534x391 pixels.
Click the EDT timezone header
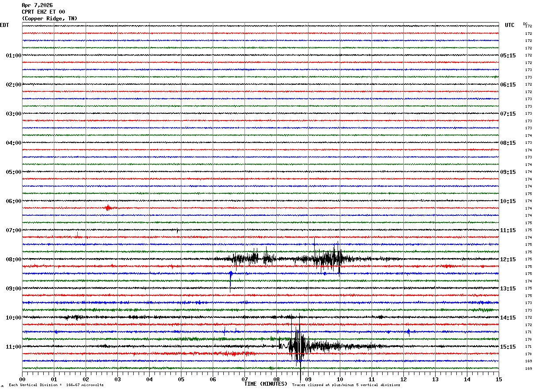click(x=4, y=25)
